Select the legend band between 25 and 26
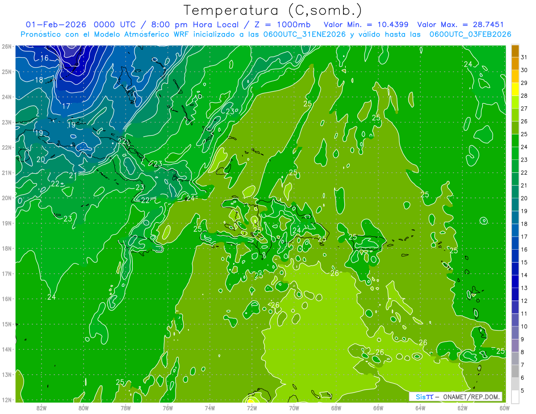The image size is (536, 414). click(515, 127)
